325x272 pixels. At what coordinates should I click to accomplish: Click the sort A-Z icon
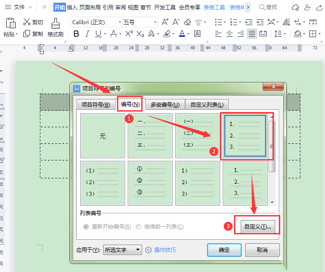[x=286, y=22]
